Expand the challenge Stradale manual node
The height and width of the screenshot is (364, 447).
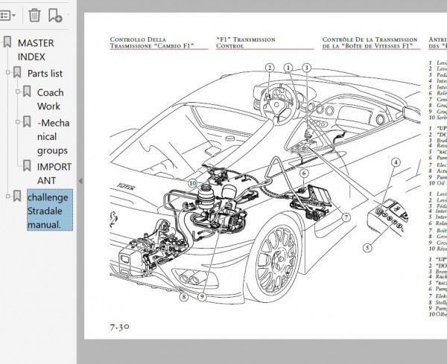pos(8,196)
